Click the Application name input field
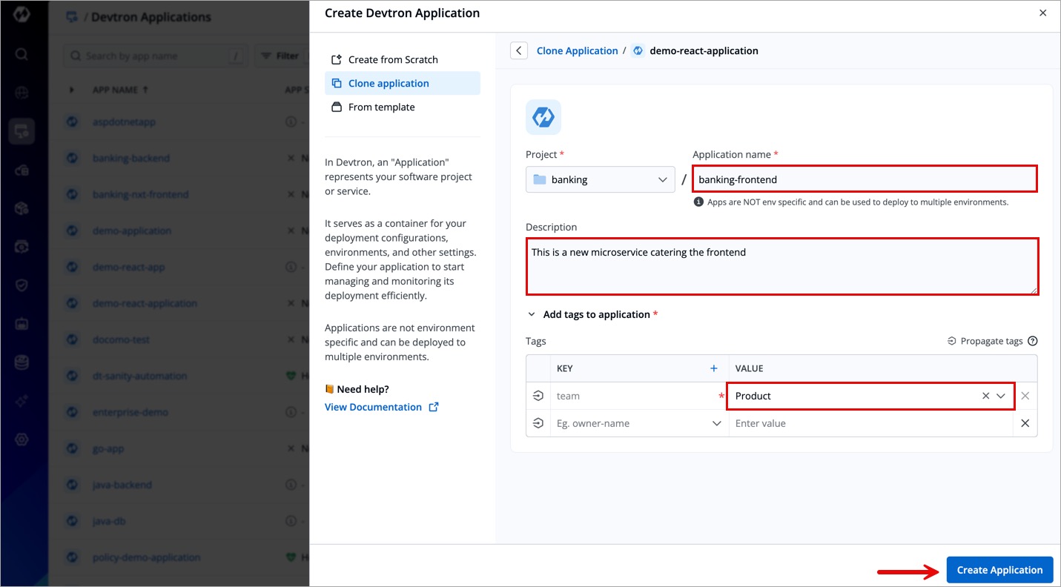This screenshot has width=1061, height=587. [x=864, y=179]
